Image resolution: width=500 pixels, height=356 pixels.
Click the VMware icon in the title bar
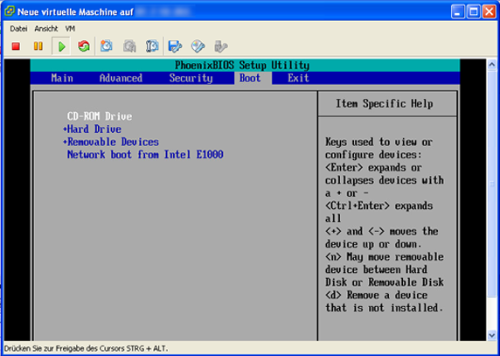10,11
